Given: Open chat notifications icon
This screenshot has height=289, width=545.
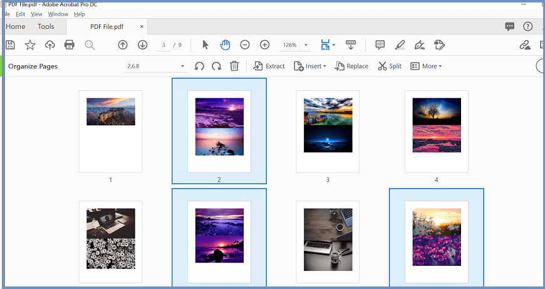Looking at the screenshot, I should 509,27.
